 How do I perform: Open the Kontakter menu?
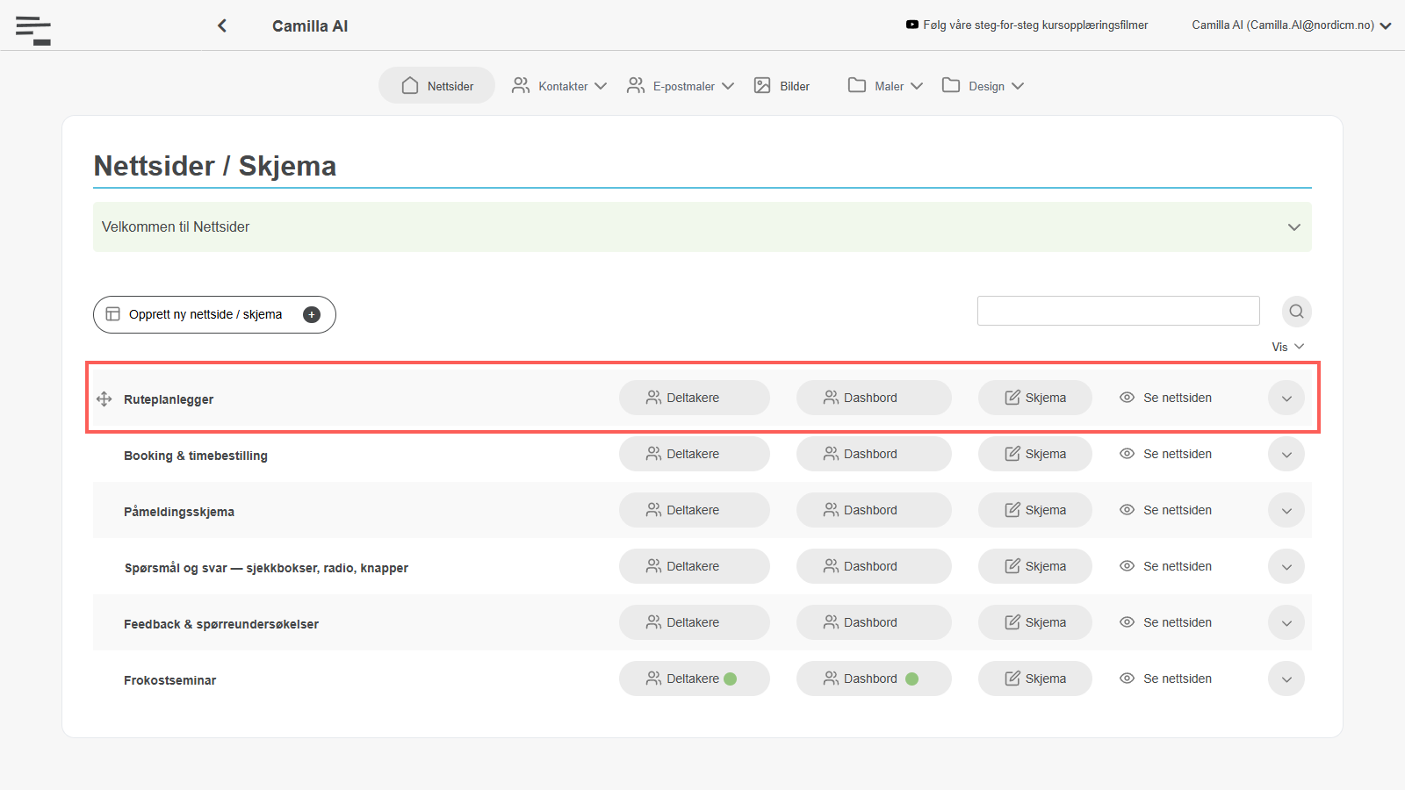click(x=559, y=86)
